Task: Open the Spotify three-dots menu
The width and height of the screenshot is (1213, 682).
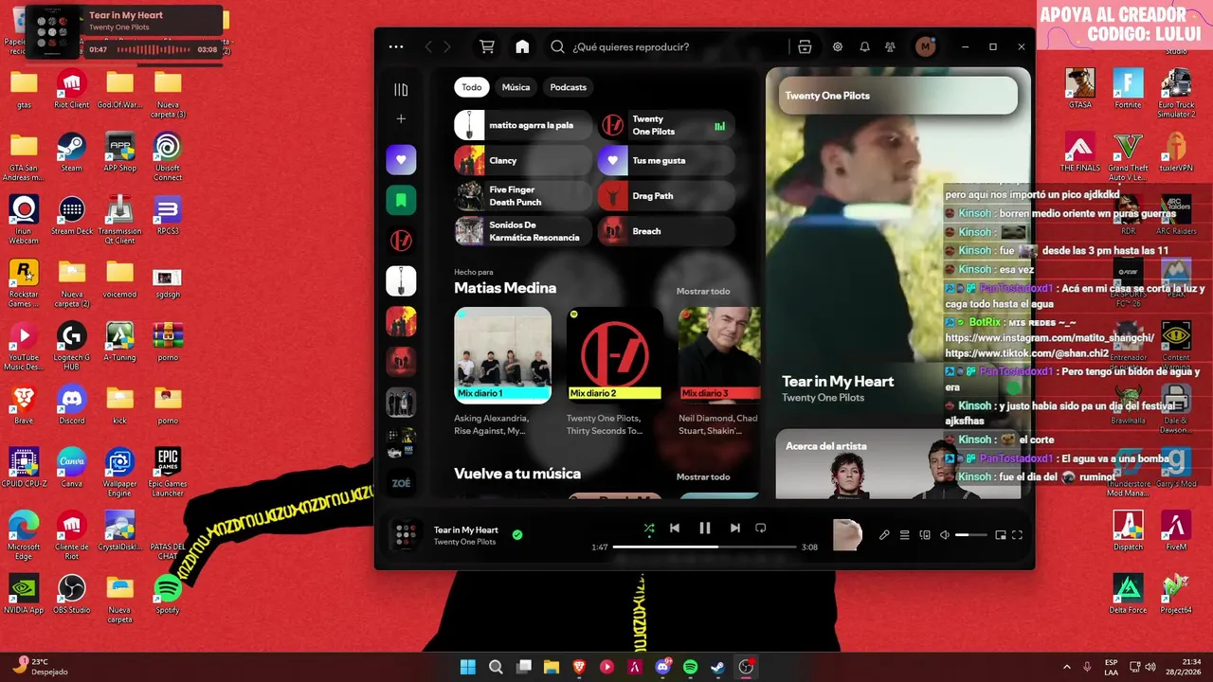Action: point(396,46)
